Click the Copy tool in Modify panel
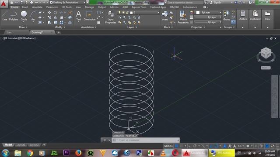280x157 pixels. [49, 17]
